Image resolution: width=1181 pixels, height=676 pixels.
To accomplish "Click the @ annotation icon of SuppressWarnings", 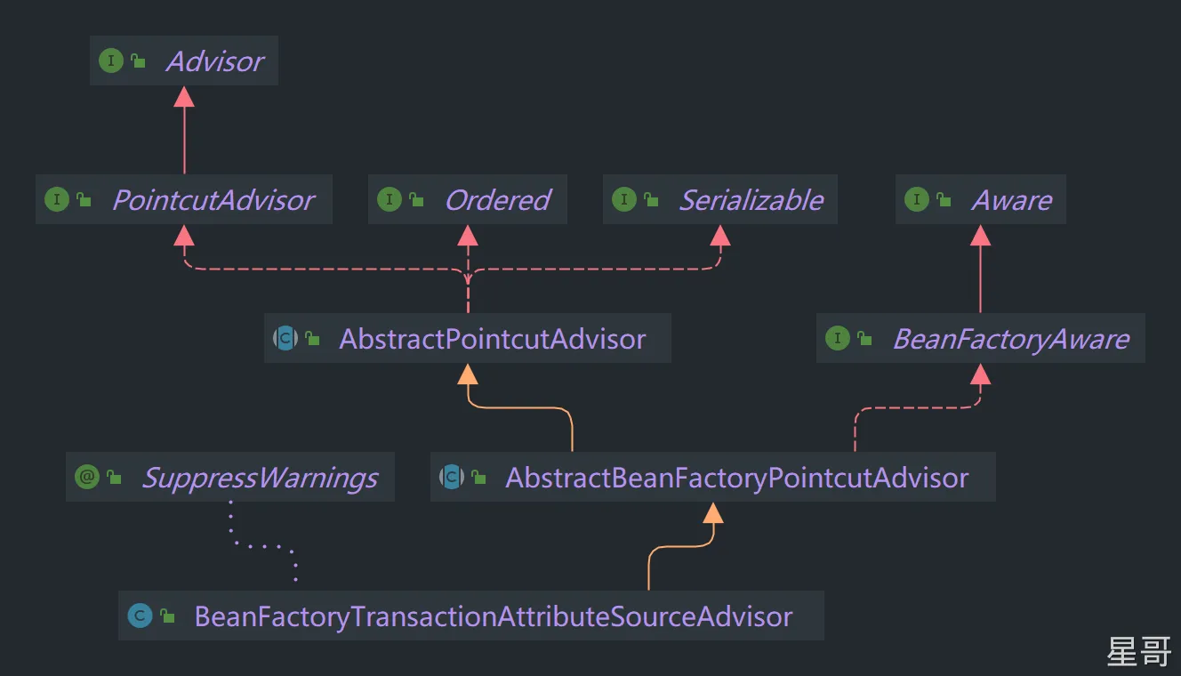I will click(87, 478).
